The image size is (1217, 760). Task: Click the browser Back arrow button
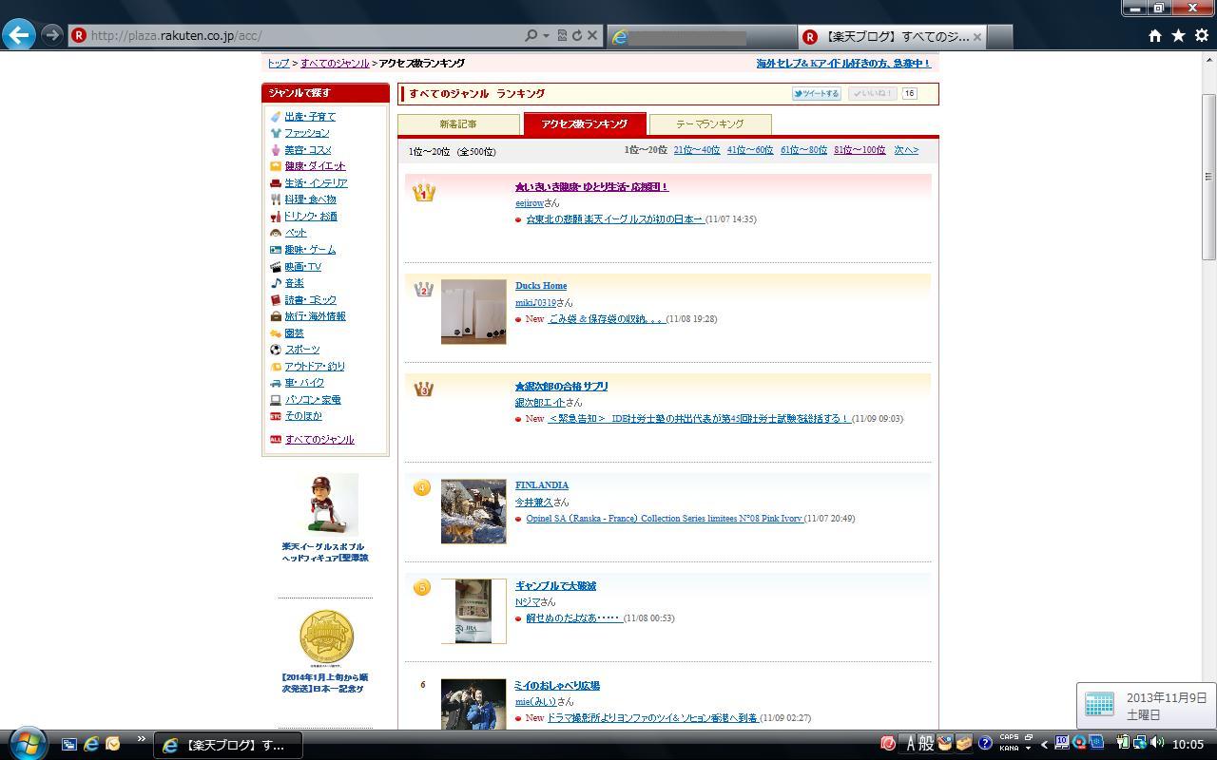click(19, 35)
